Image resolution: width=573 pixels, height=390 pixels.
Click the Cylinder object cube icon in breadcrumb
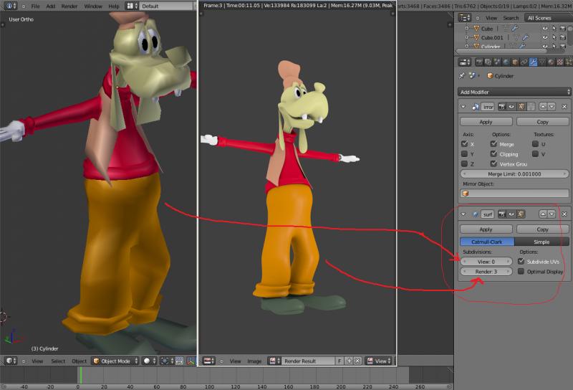point(490,76)
